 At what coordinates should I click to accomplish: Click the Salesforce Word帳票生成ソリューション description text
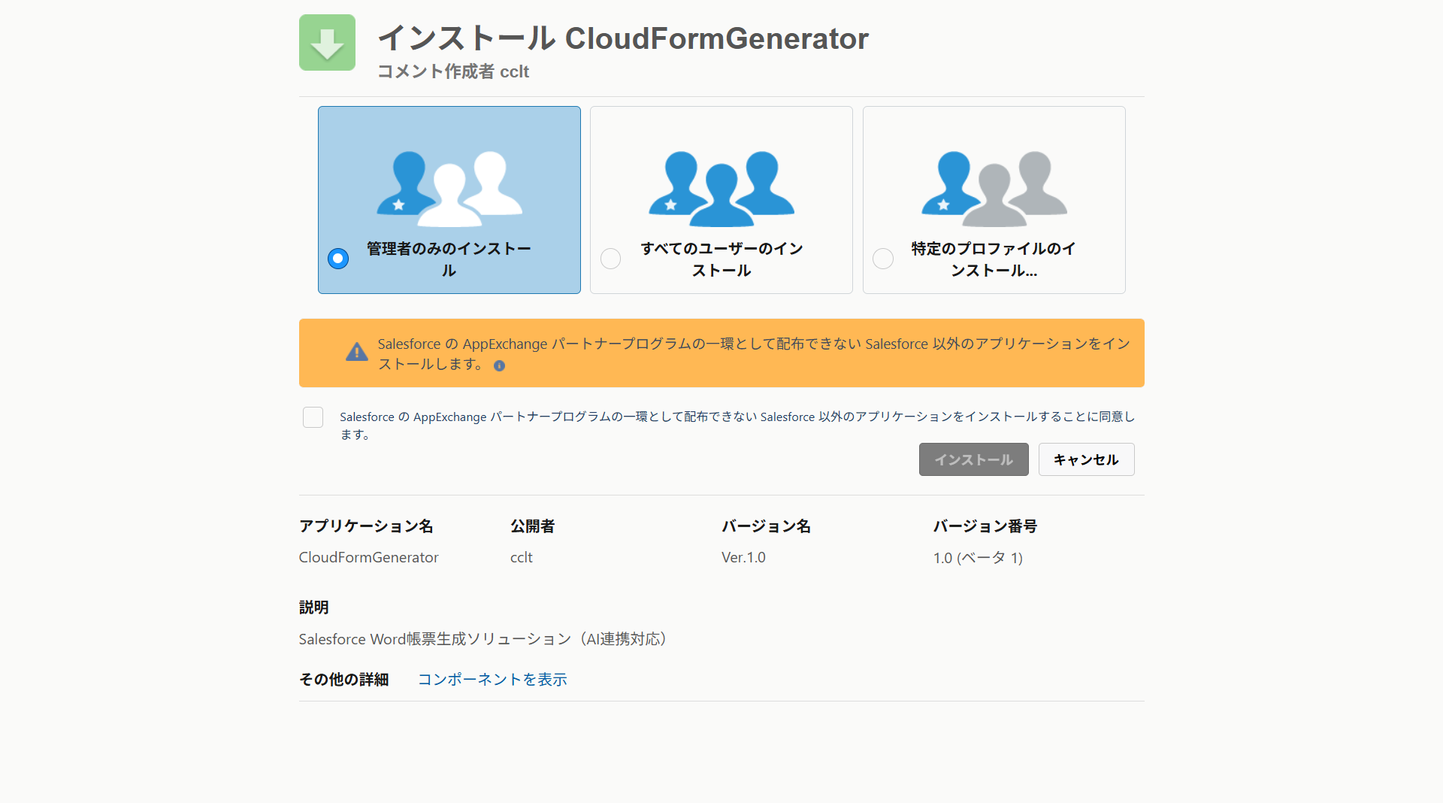pos(483,639)
